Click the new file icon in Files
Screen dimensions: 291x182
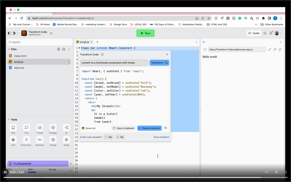(59, 49)
